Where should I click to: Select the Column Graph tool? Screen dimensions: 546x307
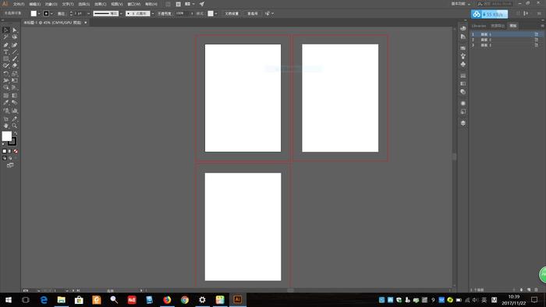point(14,111)
